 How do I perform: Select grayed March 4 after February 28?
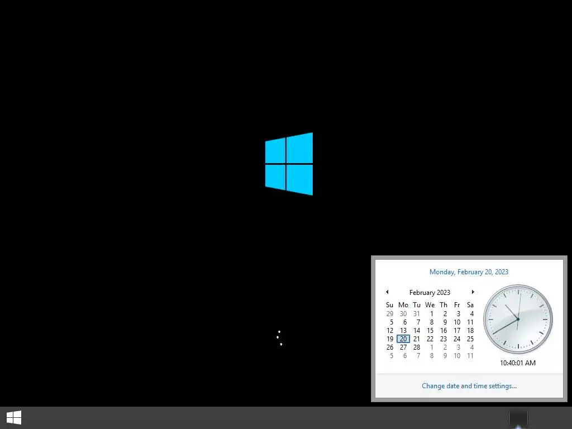[x=471, y=347]
